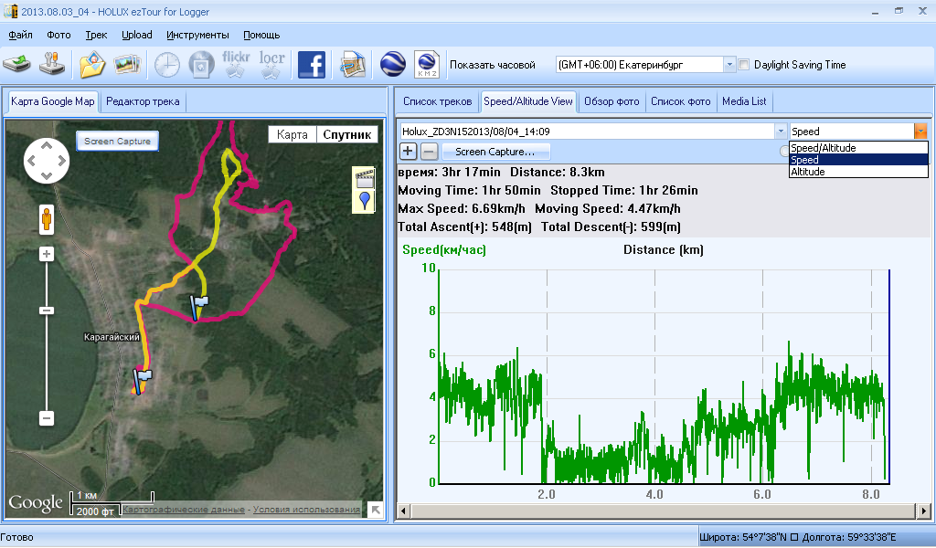Select the Speed/Altitude View tab
936x548 pixels.
coord(528,101)
